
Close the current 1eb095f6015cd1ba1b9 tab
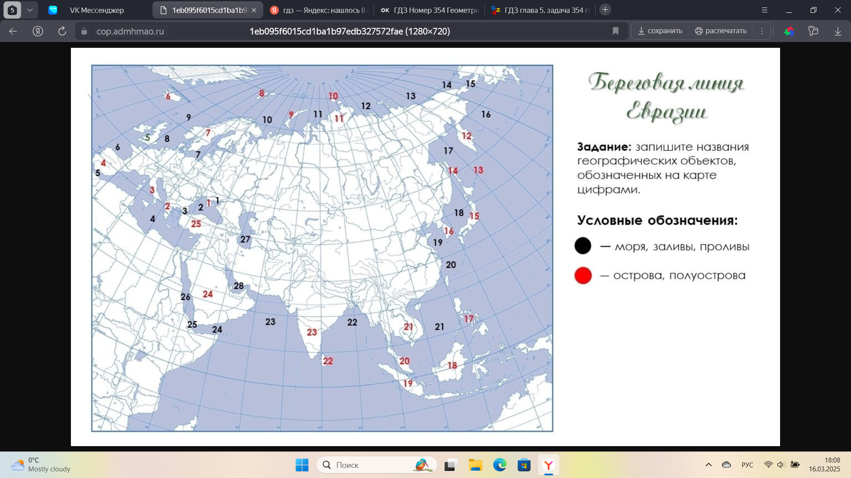254,10
